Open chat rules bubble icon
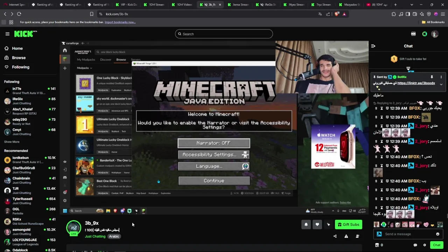The height and width of the screenshot is (252, 448). pyautogui.click(x=415, y=245)
